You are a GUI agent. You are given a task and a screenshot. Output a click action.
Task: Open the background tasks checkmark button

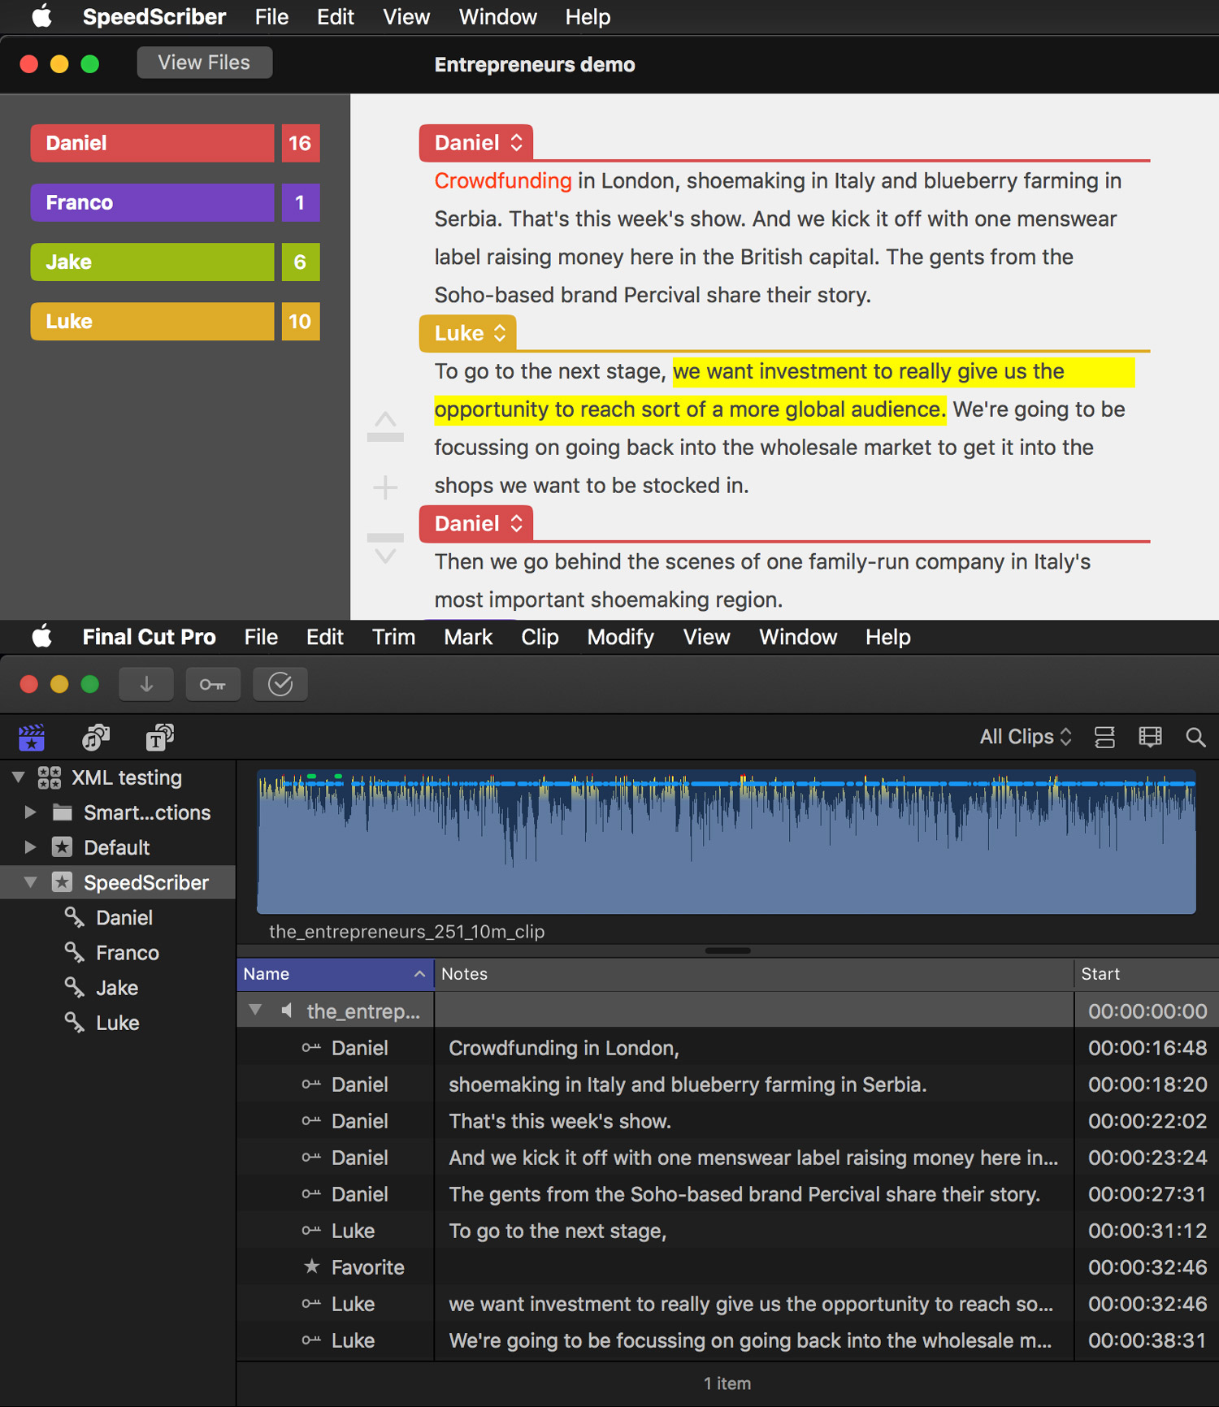[x=280, y=684]
